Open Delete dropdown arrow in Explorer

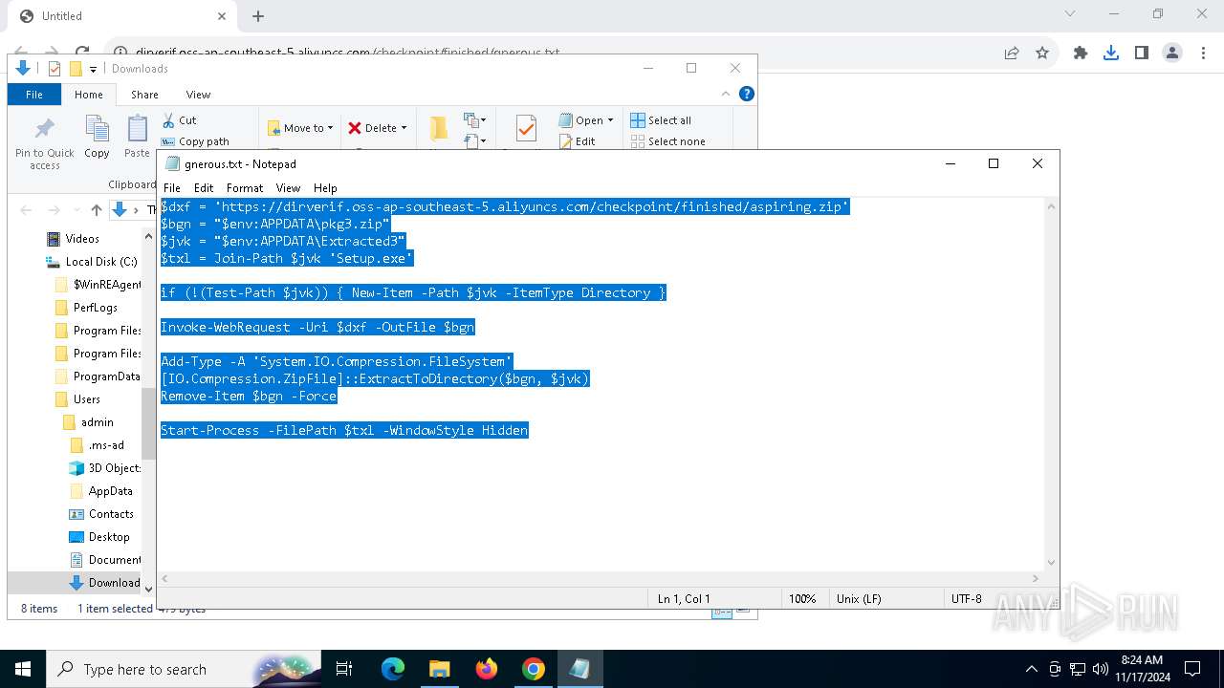[x=404, y=128]
